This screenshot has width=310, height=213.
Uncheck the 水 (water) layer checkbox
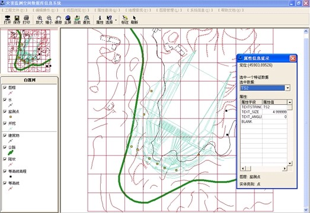(5, 99)
